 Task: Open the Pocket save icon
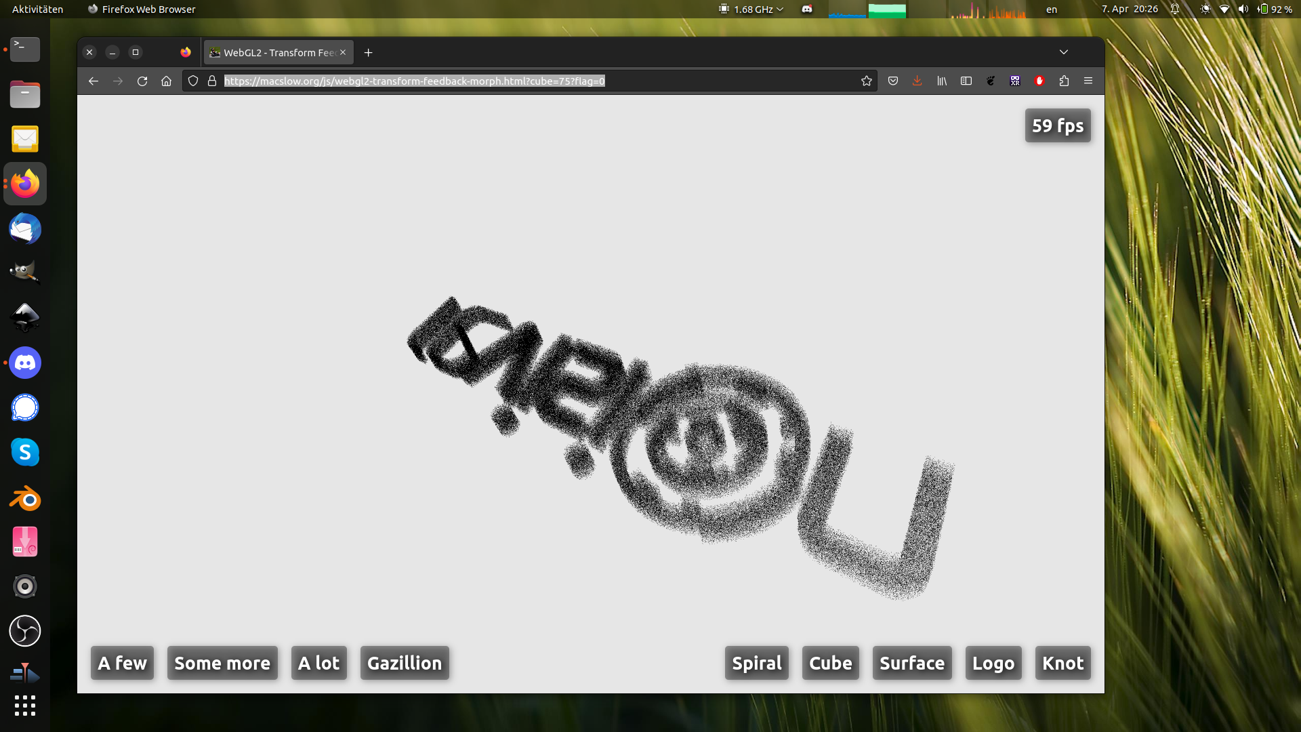point(893,81)
